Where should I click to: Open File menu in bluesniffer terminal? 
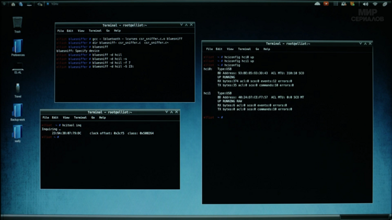[x=61, y=31]
